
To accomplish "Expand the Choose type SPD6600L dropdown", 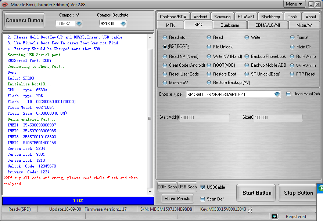I will (x=277, y=94).
